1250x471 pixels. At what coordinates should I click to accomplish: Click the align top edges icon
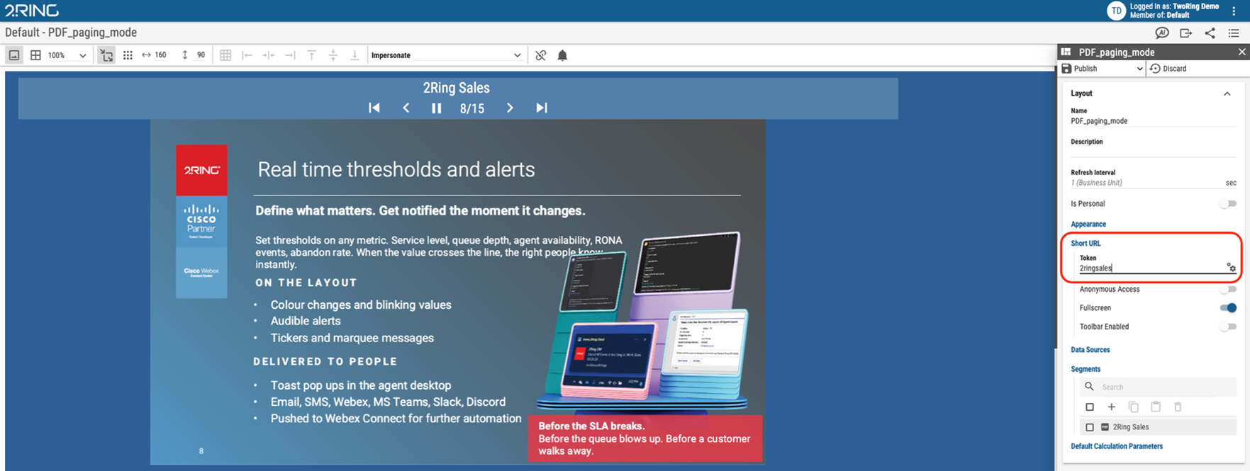pyautogui.click(x=311, y=55)
